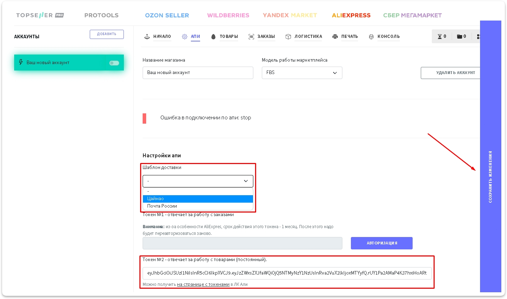Switch to the Wildberries marketplace tab

pyautogui.click(x=228, y=15)
